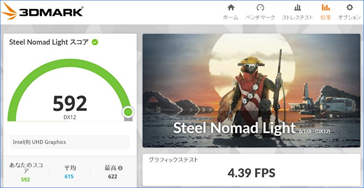Image resolution: width=364 pixels, height=188 pixels.
Task: Click the green あなたのスコア value 592
Action: click(x=26, y=179)
